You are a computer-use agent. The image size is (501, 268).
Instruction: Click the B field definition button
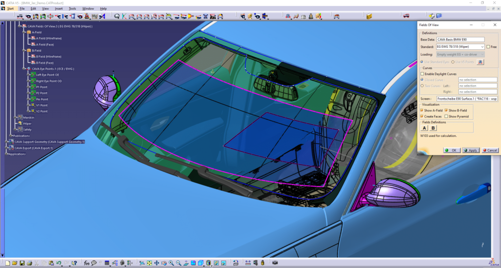tap(433, 128)
